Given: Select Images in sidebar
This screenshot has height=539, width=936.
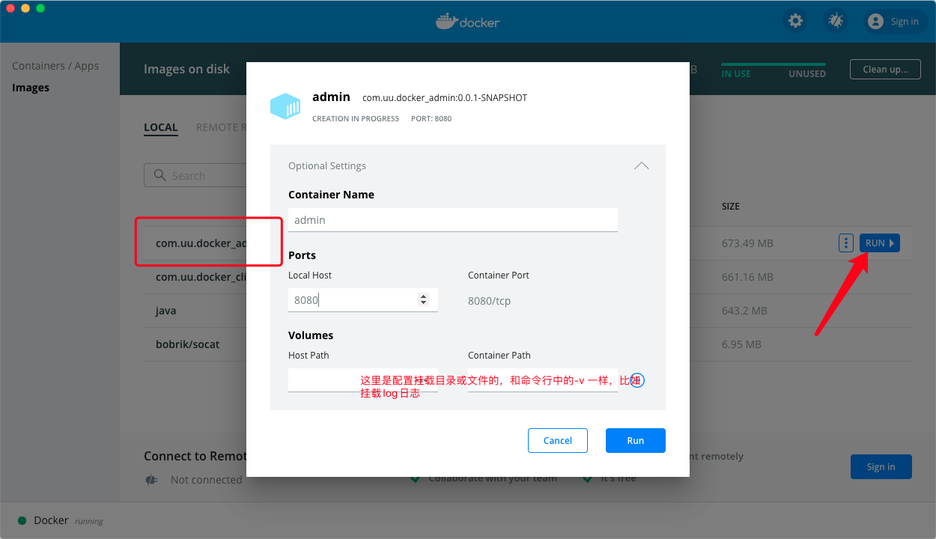Looking at the screenshot, I should click(31, 88).
